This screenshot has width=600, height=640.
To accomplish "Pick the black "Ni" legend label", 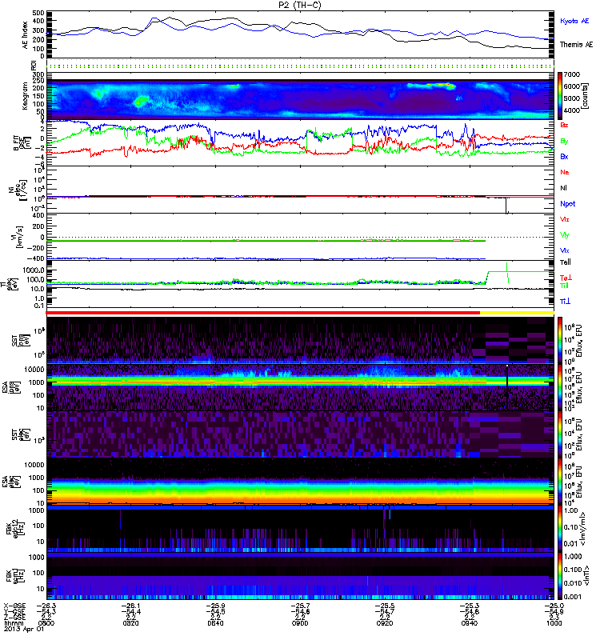I will 564,188.
